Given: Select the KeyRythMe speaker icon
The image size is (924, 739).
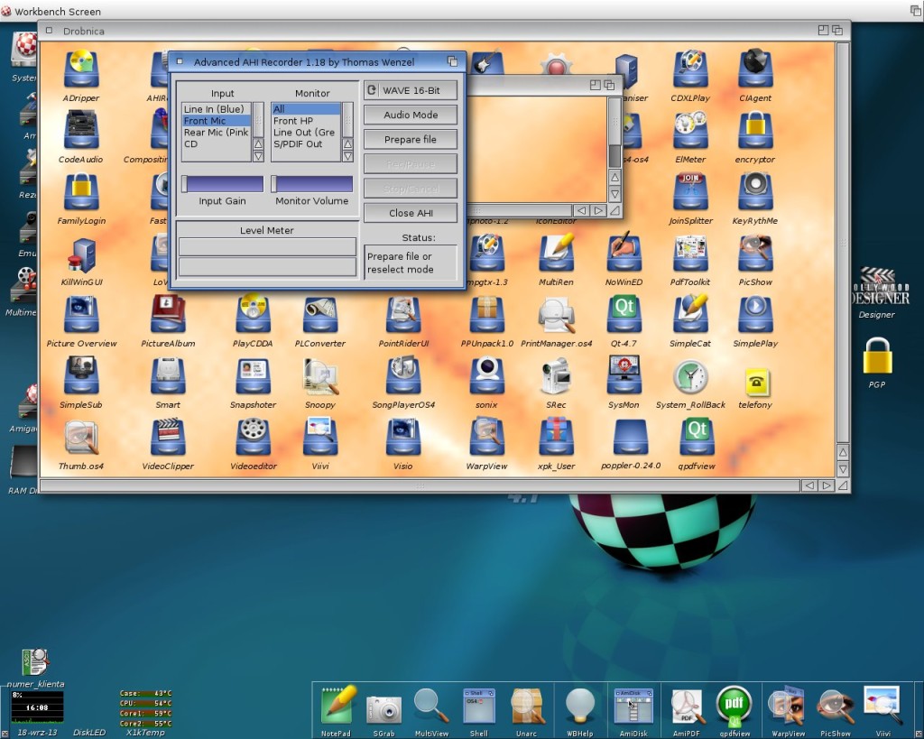Looking at the screenshot, I should 755,192.
